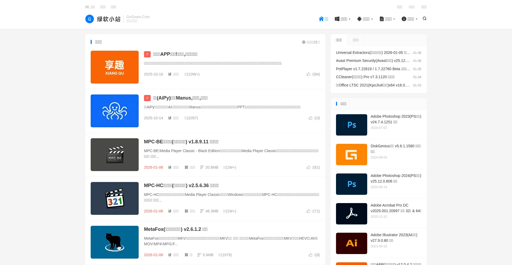The image size is (512, 265).
Task: Open the Avast Premium Security sidebar link
Action: tap(373, 61)
